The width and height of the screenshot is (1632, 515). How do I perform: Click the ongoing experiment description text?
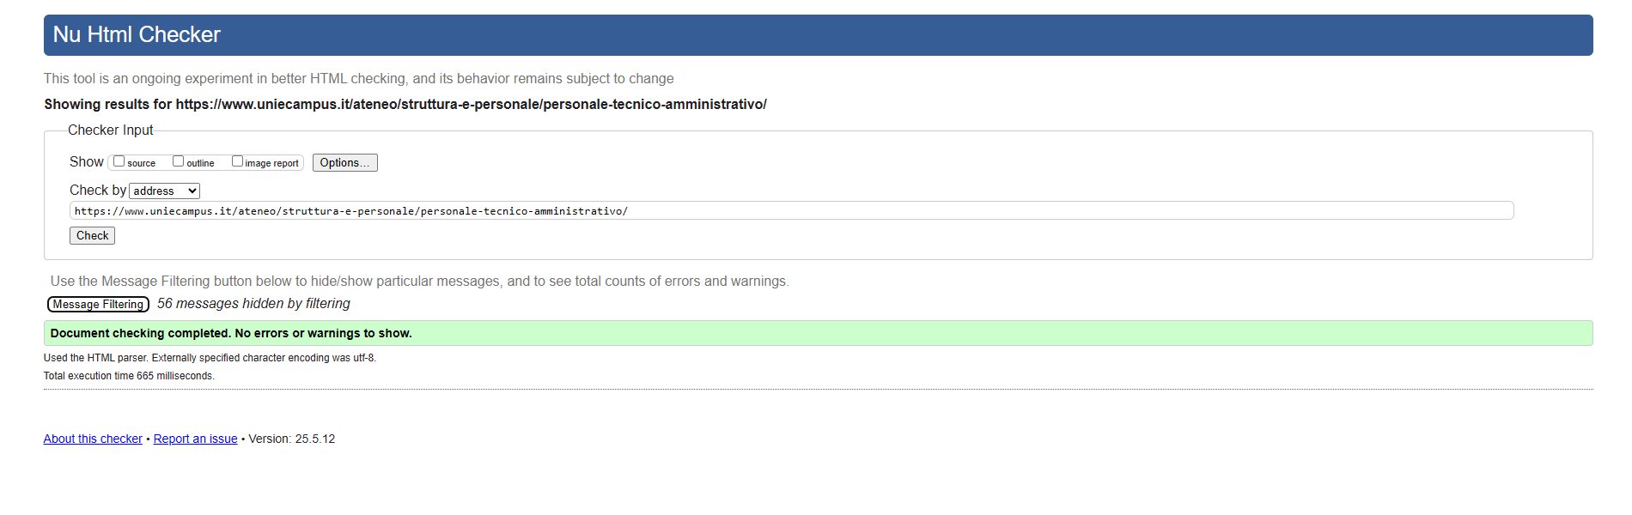click(x=358, y=78)
